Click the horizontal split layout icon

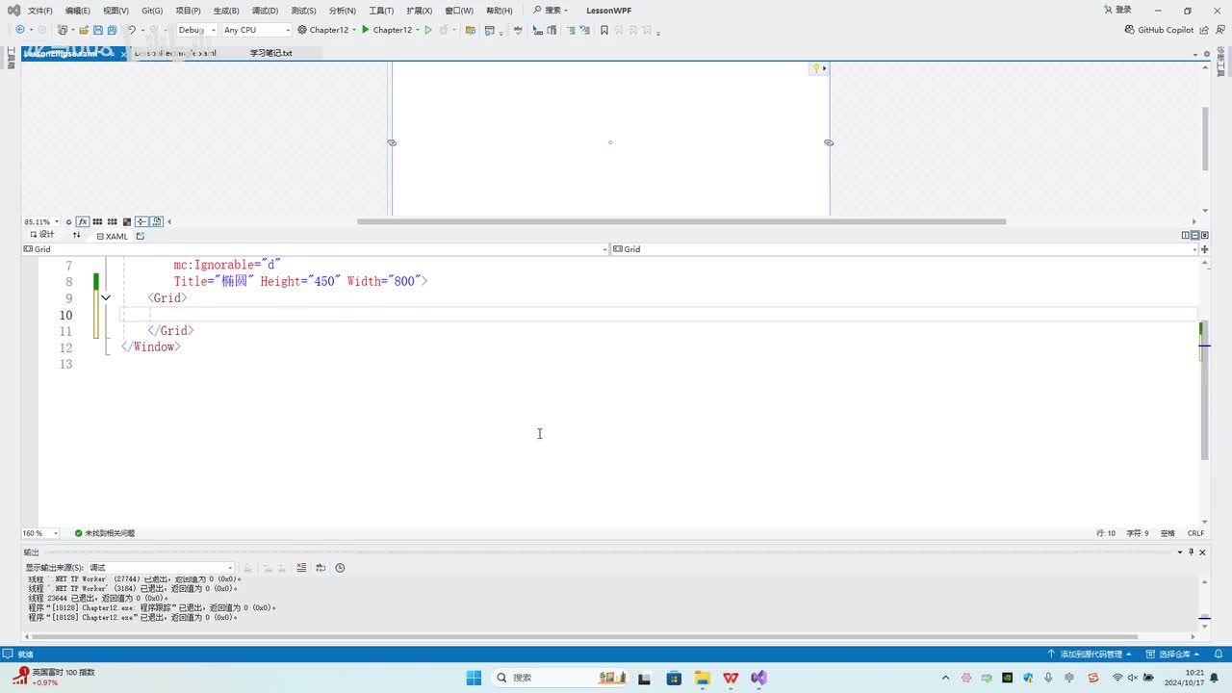tap(1194, 235)
